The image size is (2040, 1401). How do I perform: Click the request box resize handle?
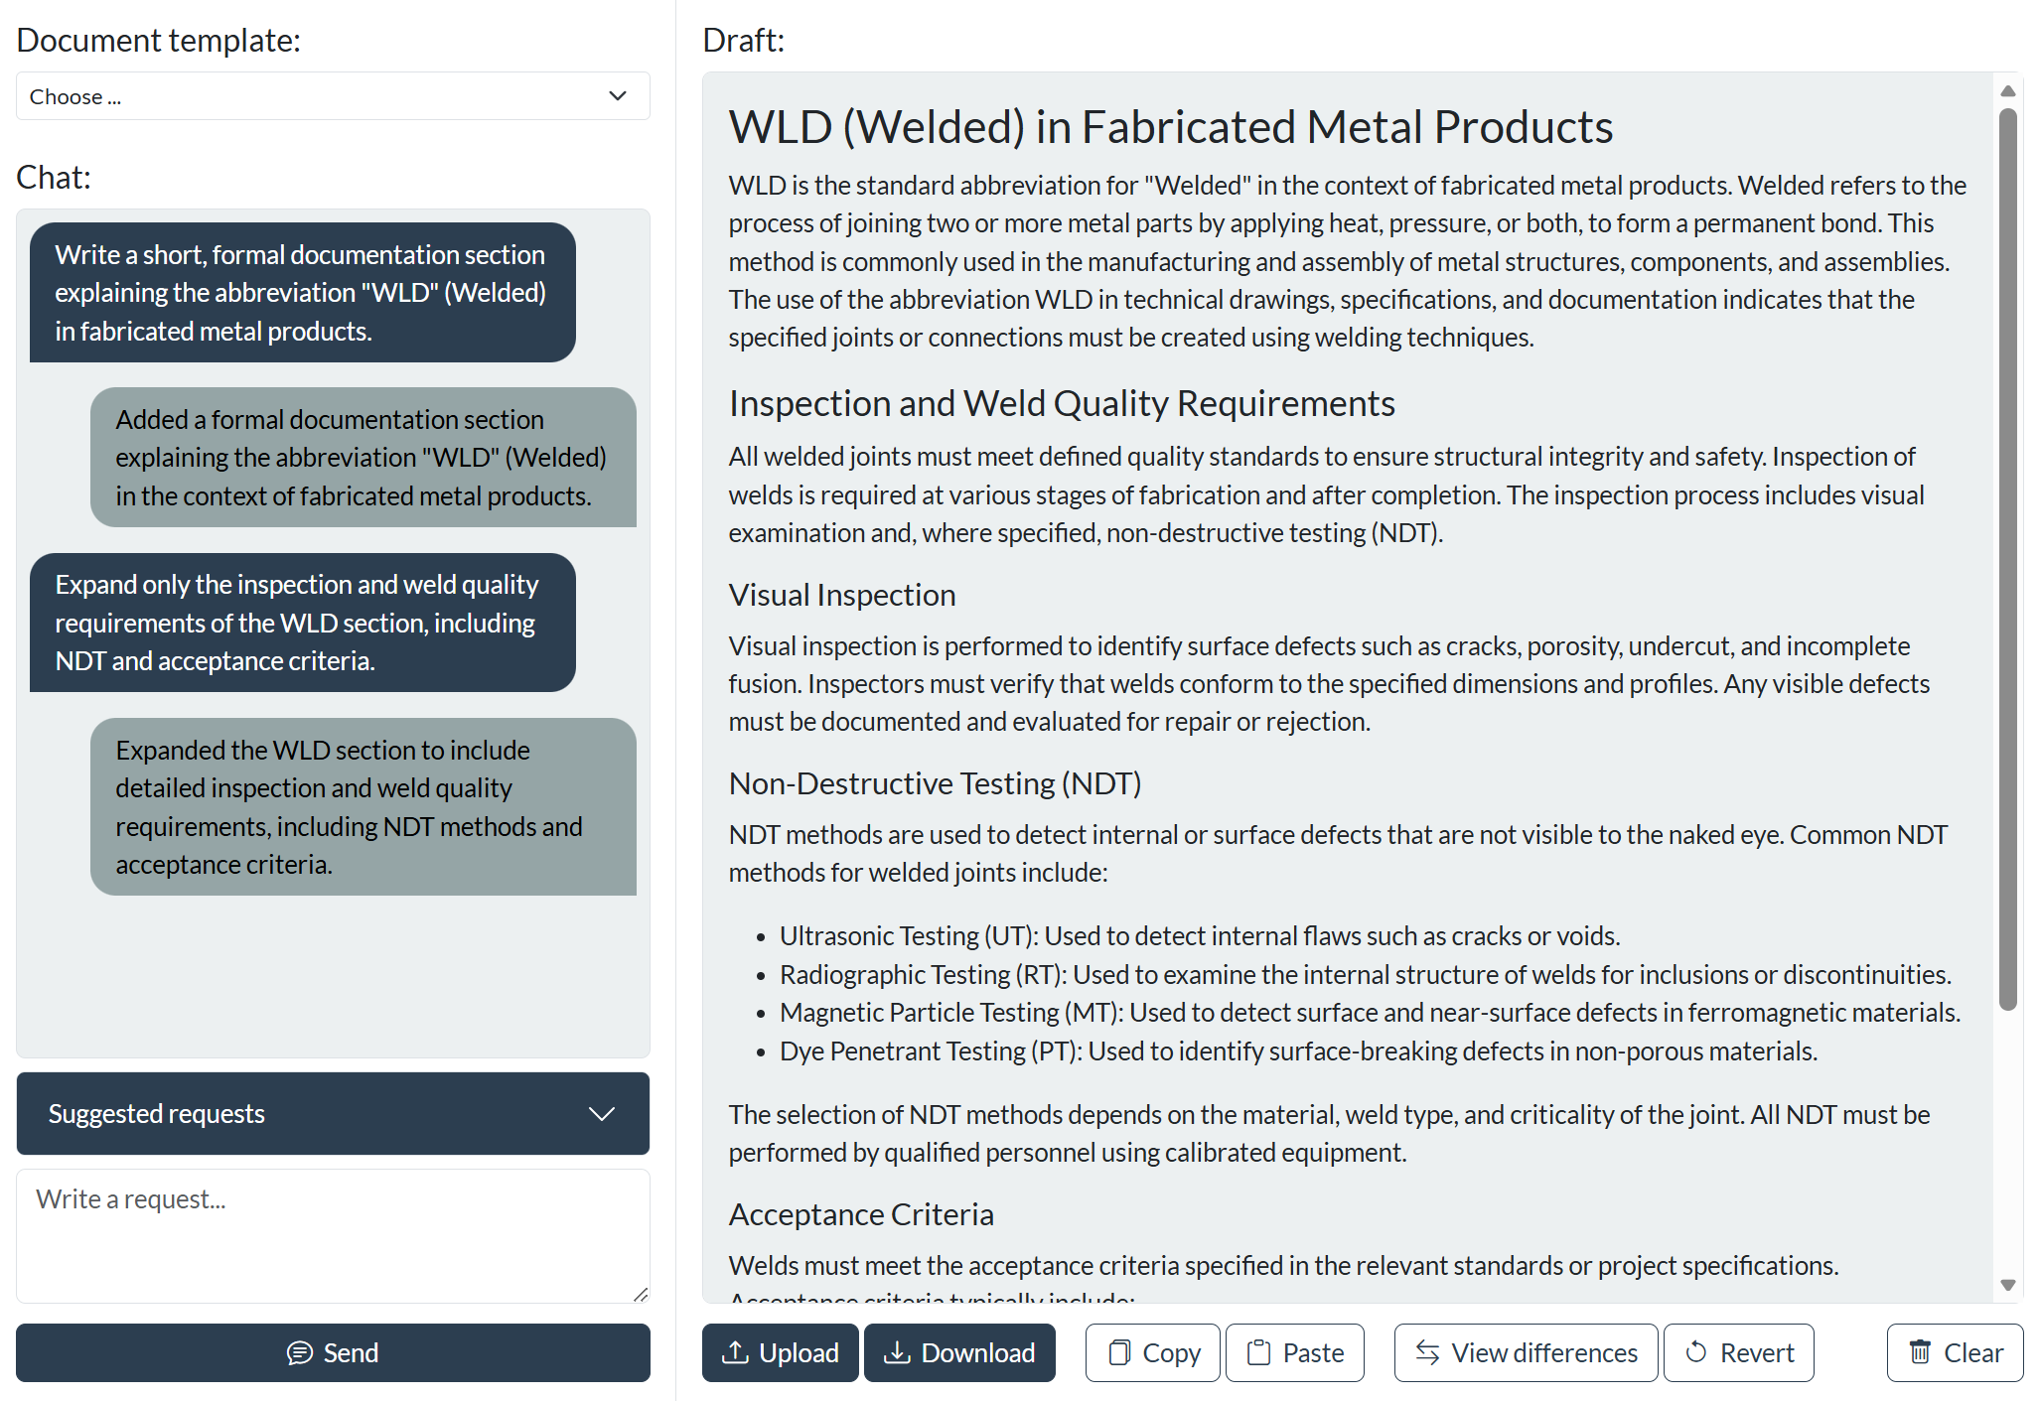coord(641,1294)
